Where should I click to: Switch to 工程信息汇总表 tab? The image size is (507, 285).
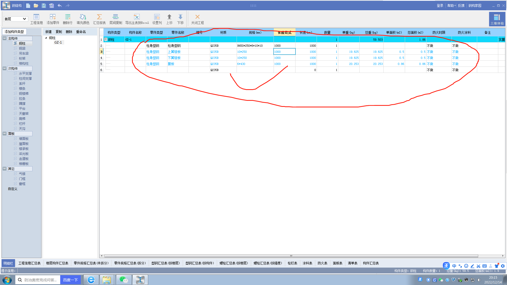click(30, 263)
